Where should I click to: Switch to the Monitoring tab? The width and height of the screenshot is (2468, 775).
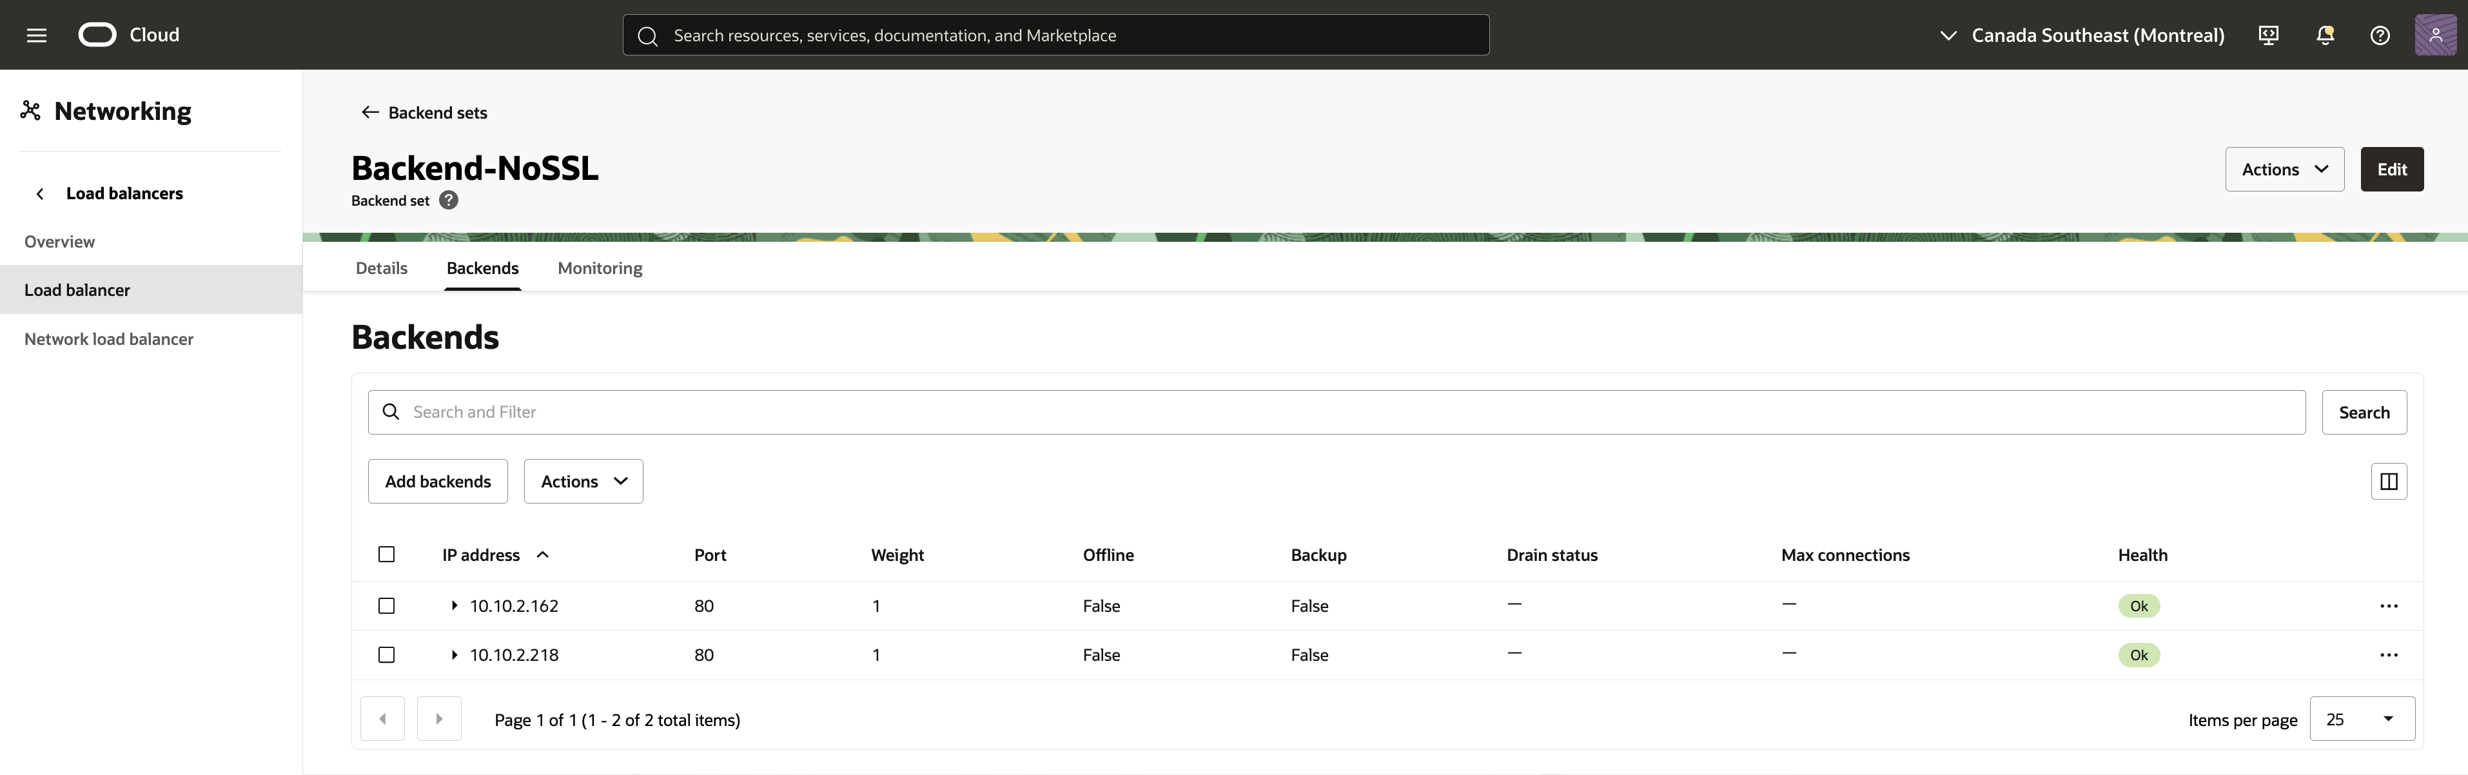pos(600,268)
